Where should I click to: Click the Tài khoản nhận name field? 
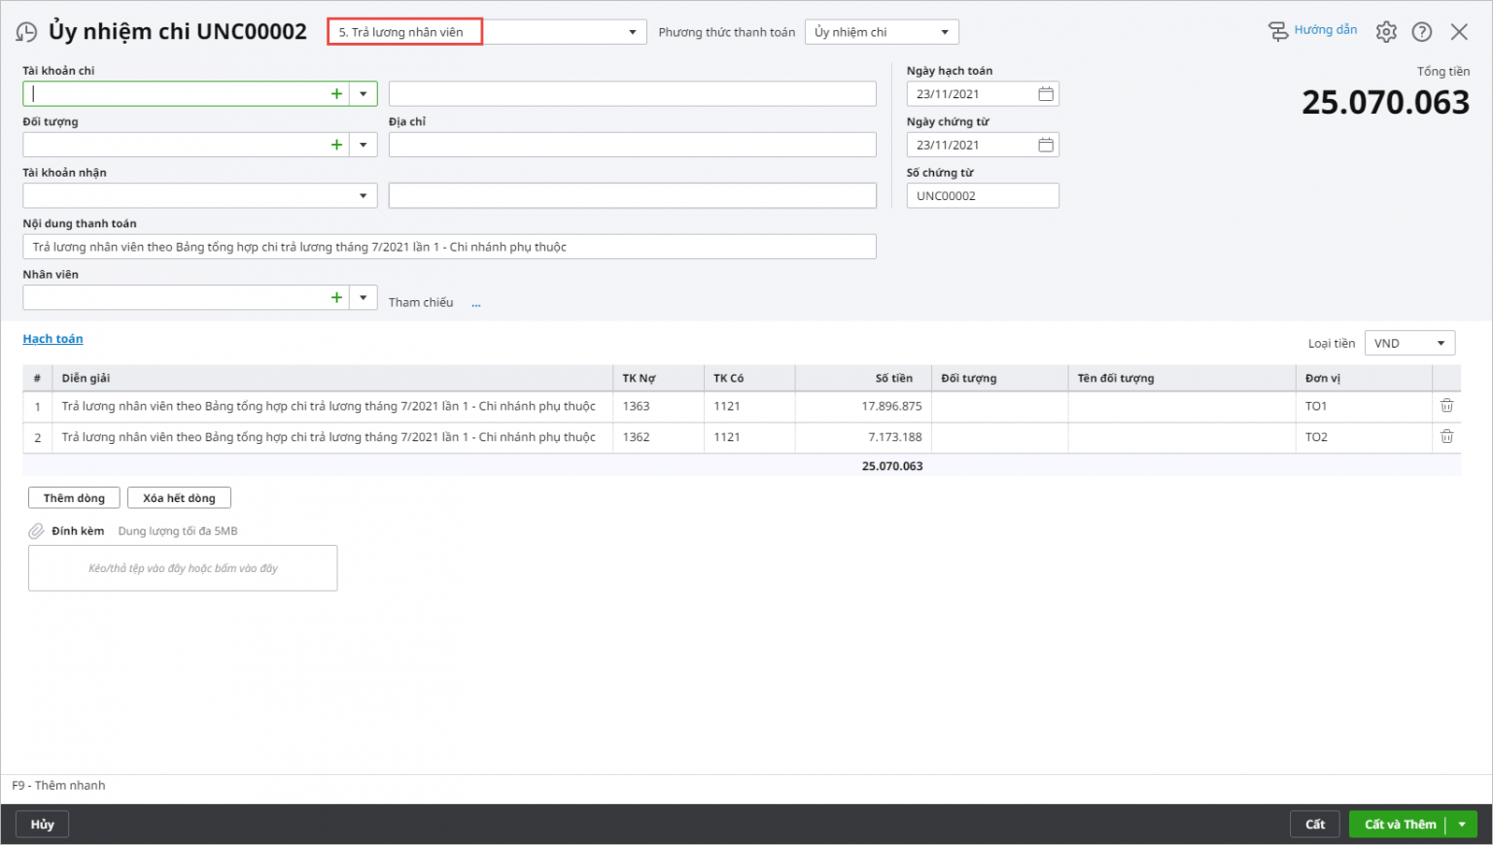point(632,195)
